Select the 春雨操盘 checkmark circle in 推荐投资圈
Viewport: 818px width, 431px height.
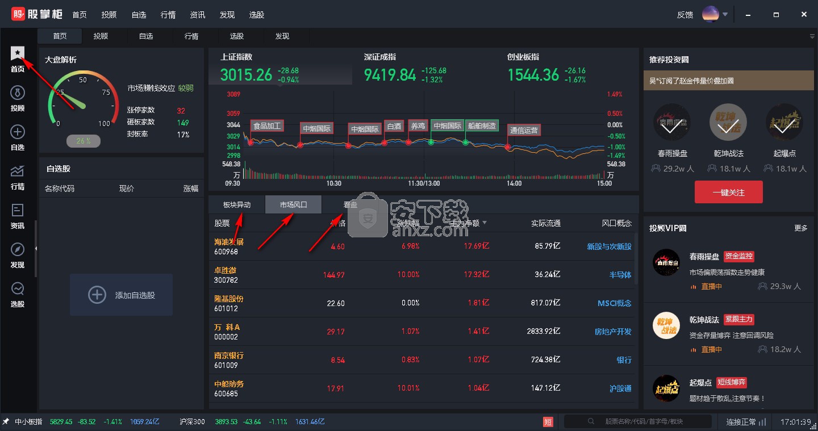click(672, 123)
